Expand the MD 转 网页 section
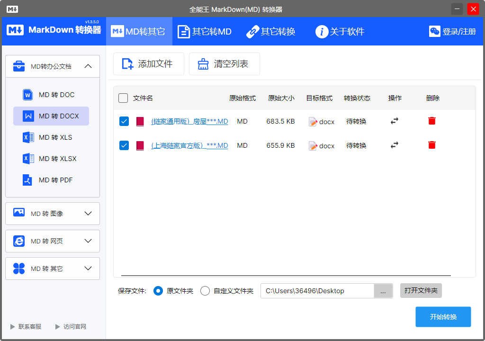Screen dimensions: 485x341 (x=88, y=241)
